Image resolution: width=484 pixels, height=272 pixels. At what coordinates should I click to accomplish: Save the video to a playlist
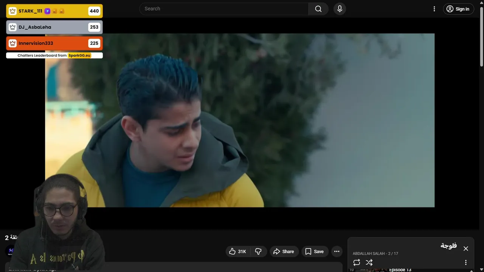coord(315,252)
